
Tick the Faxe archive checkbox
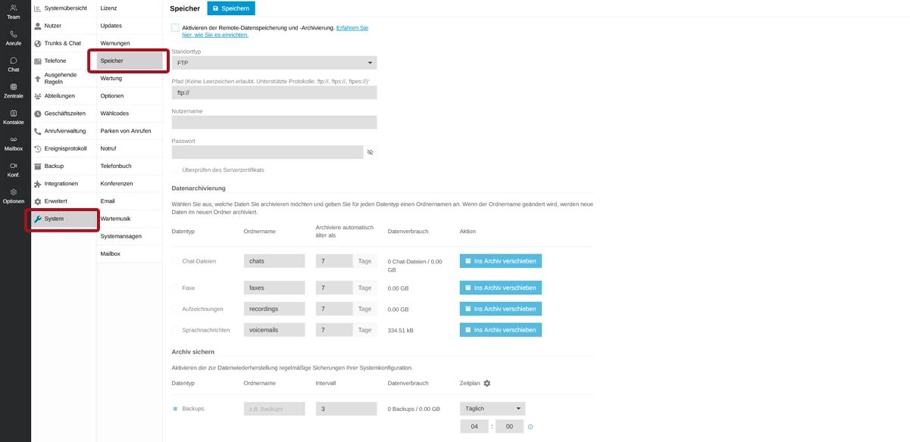176,288
